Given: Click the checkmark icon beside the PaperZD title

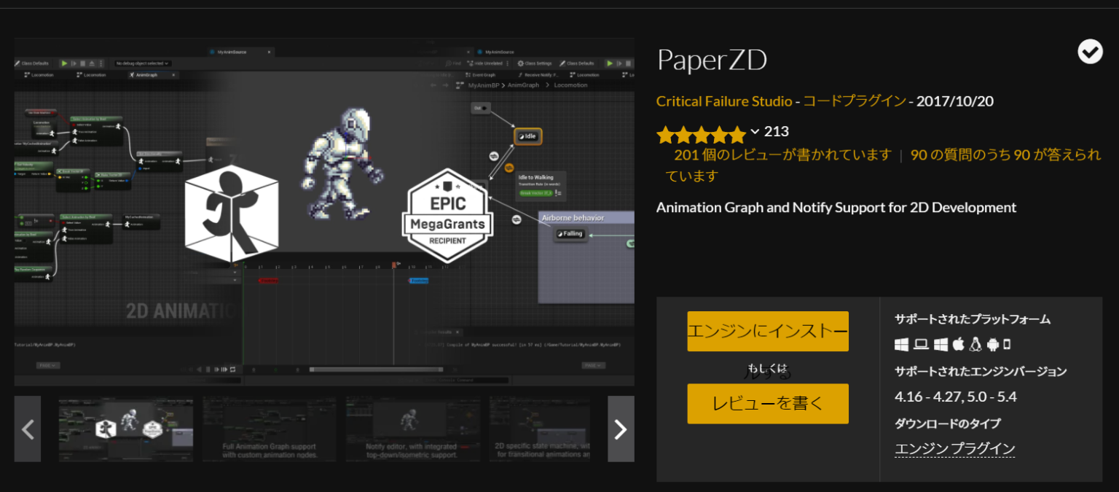Looking at the screenshot, I should pyautogui.click(x=1090, y=51).
